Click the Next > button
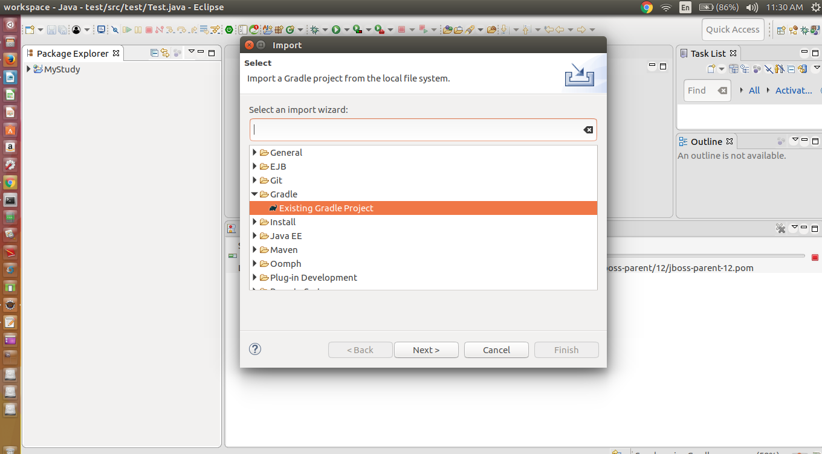Image resolution: width=822 pixels, height=454 pixels. (x=426, y=350)
